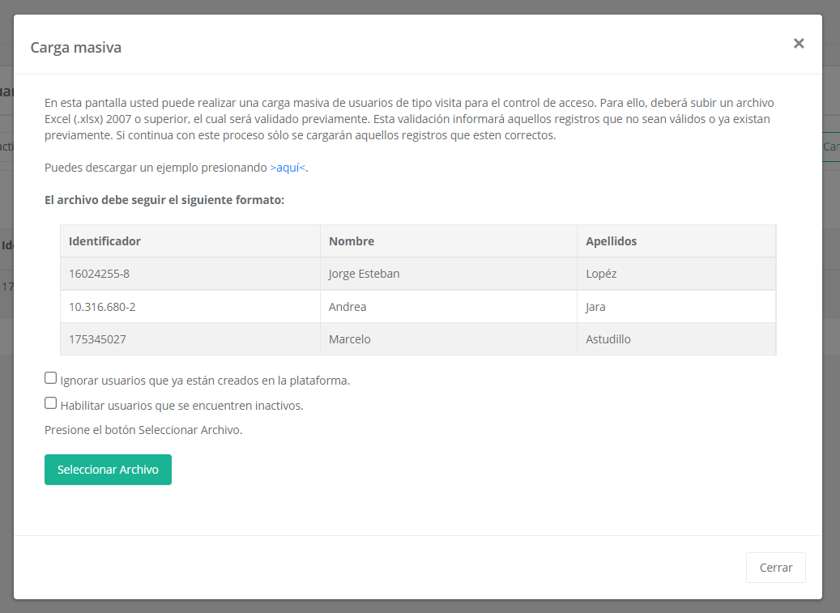
Task: Enable Ignorar usuarios ya creados checkbox
Action: [51, 378]
